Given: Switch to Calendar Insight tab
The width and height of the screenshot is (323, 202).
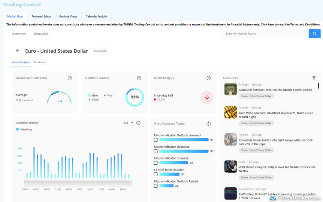Looking at the screenshot, I should click(96, 16).
